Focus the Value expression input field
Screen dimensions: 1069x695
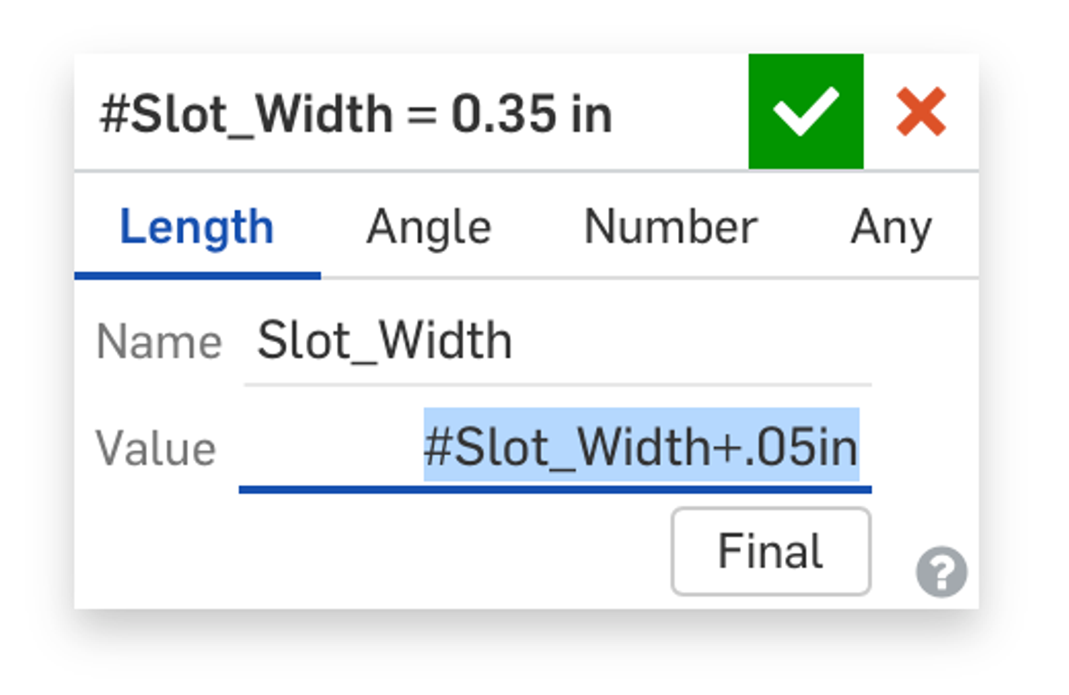pyautogui.click(x=555, y=447)
